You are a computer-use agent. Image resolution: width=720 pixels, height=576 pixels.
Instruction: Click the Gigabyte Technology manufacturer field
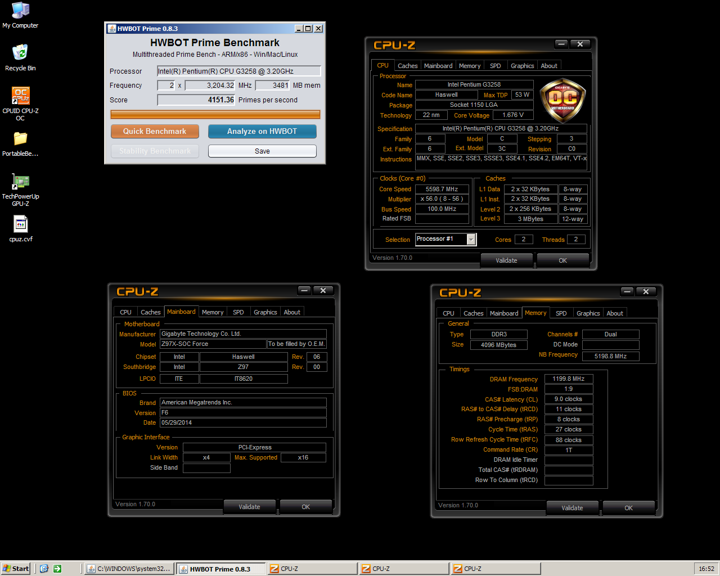[243, 334]
